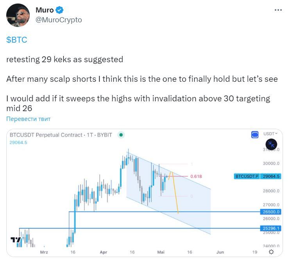
Task: Open Muro's profile avatar
Action: tap(18, 15)
